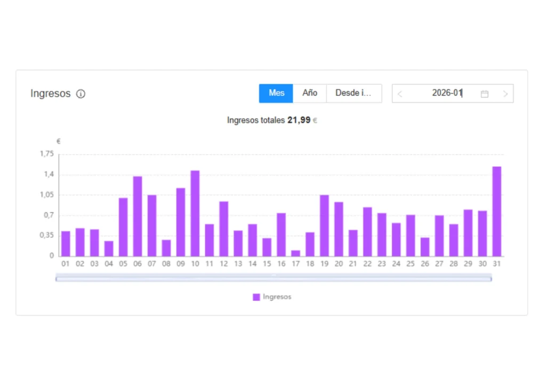Click the horizontal zoom slider below chart
This screenshot has width=546, height=386.
point(274,278)
